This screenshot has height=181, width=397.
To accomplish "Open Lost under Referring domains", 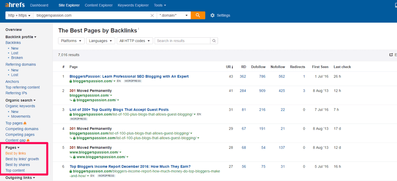I will pos(15,75).
